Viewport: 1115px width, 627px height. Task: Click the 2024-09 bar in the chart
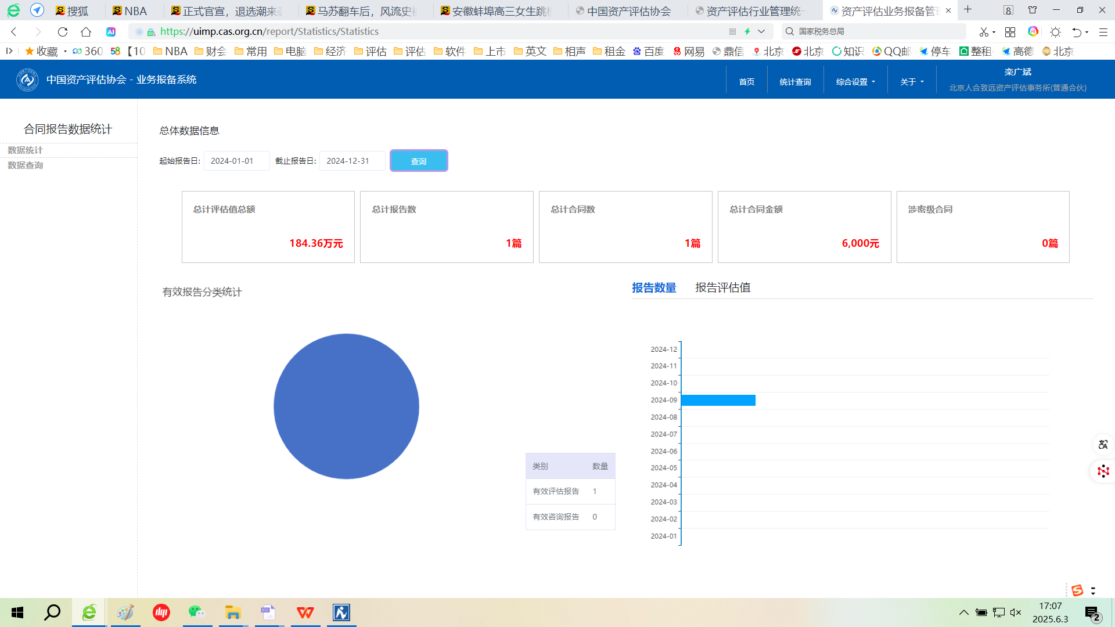[x=718, y=400]
